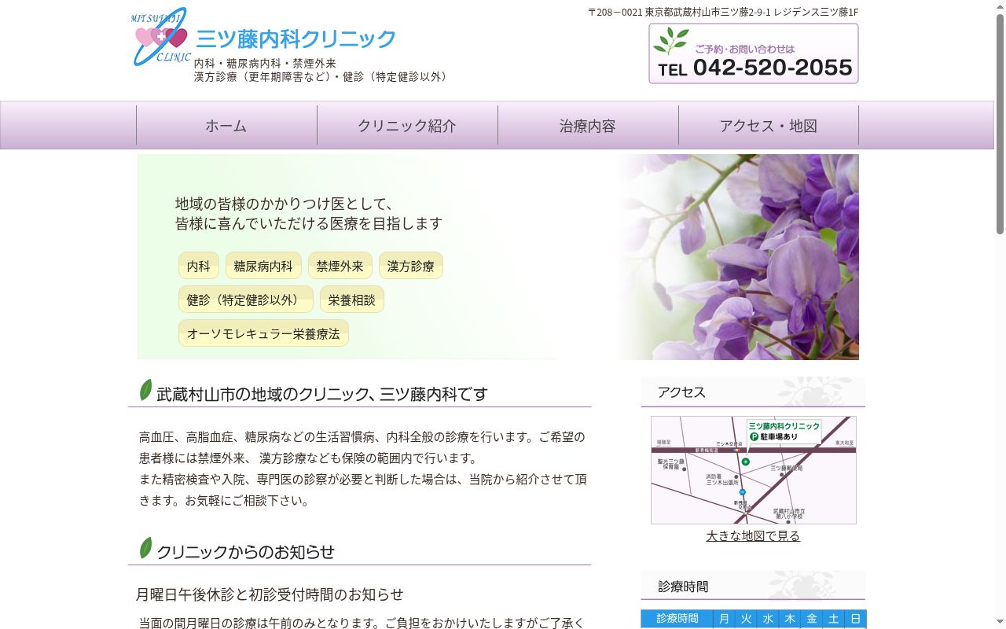The height and width of the screenshot is (629, 1006).
Task: Click the アクセス sidebar heading
Action: tap(753, 392)
